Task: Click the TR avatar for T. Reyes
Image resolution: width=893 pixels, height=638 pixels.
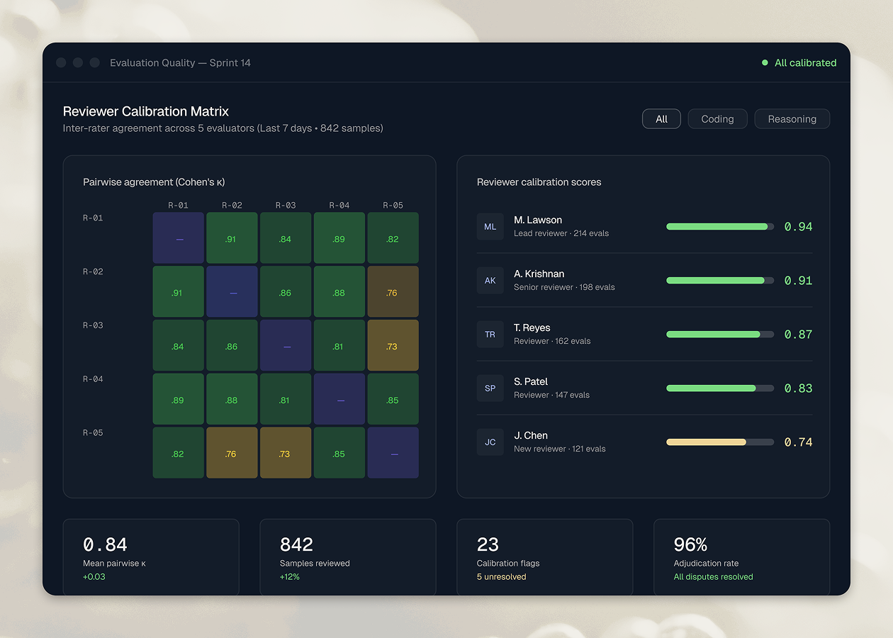Action: pyautogui.click(x=490, y=335)
